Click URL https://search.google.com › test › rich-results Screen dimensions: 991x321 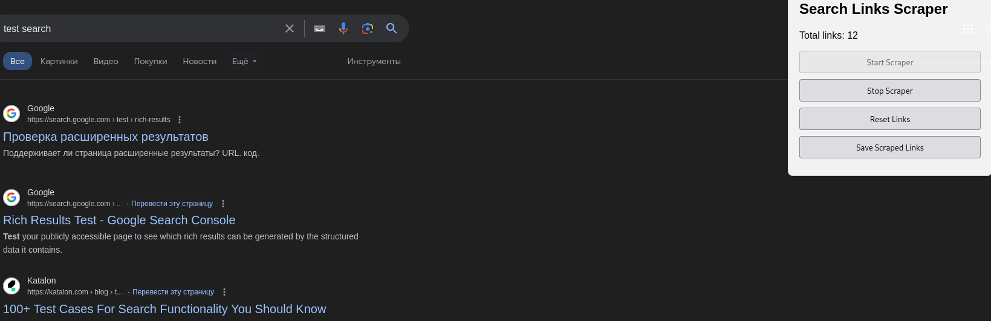tap(99, 120)
